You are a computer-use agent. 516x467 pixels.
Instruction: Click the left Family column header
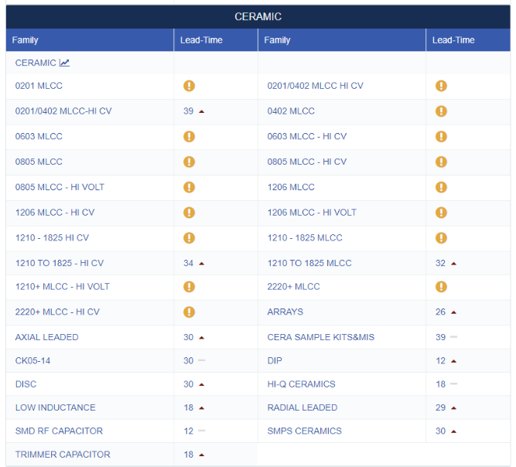pos(26,40)
